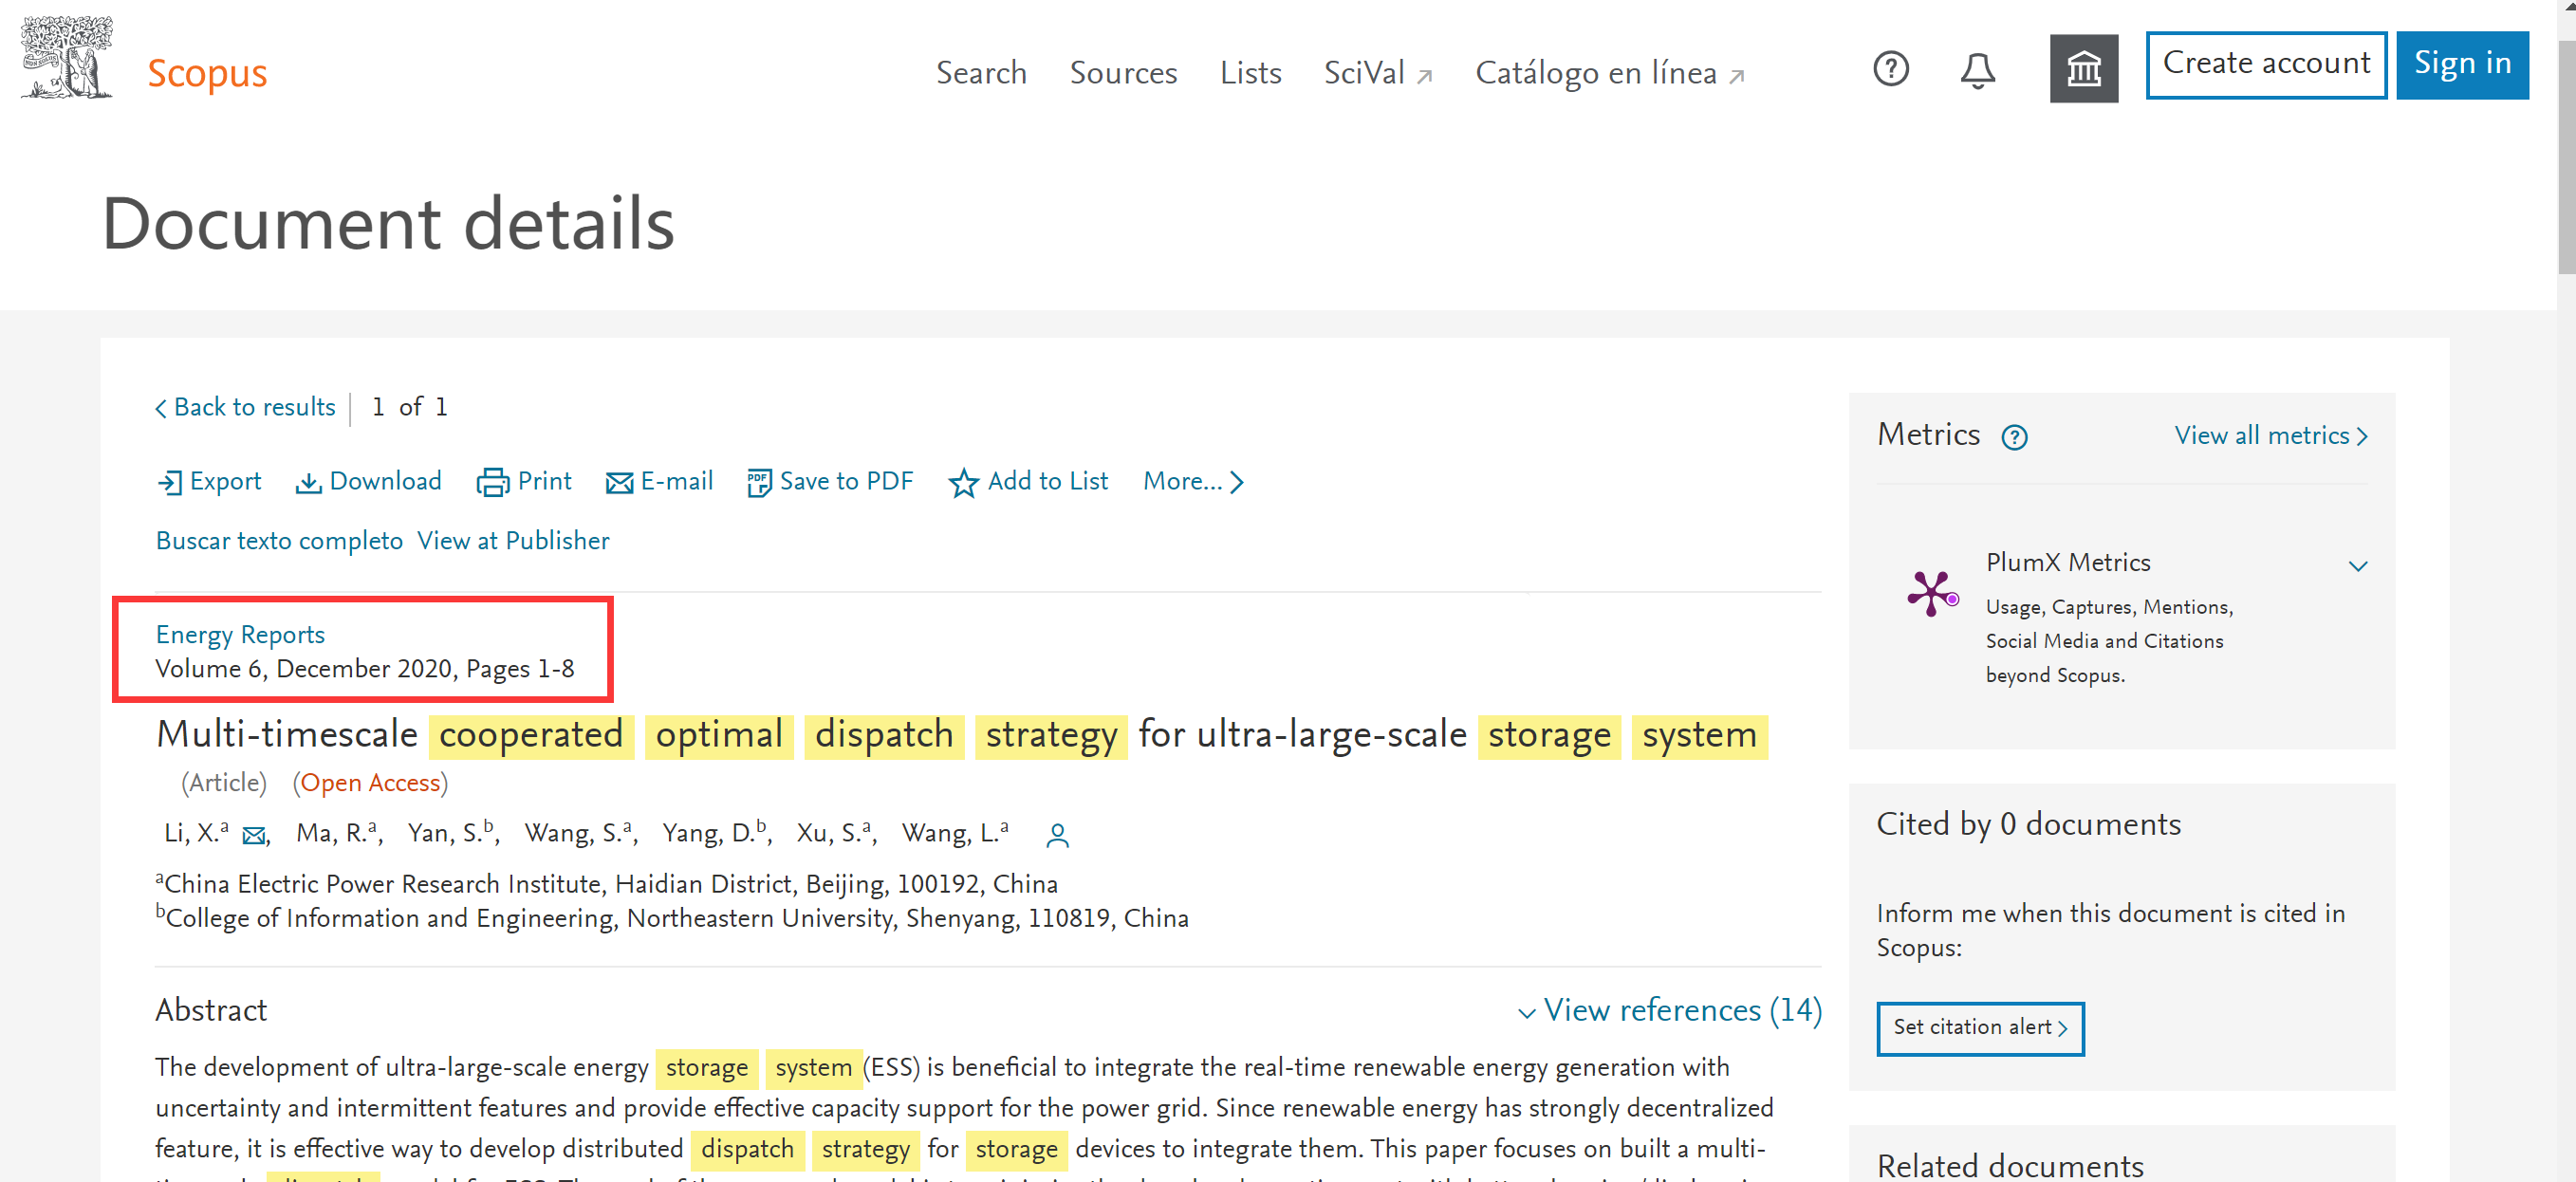The width and height of the screenshot is (2576, 1182).
Task: Open the Search menu item
Action: (x=981, y=73)
